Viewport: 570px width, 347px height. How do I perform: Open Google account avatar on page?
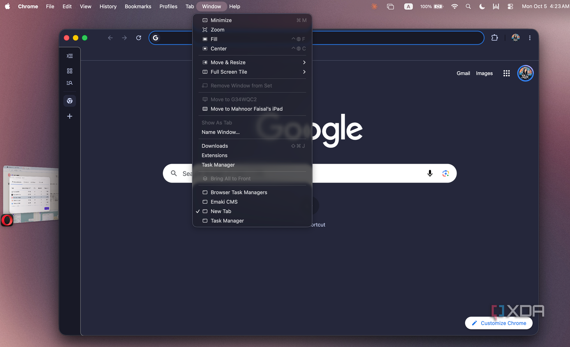coord(526,73)
